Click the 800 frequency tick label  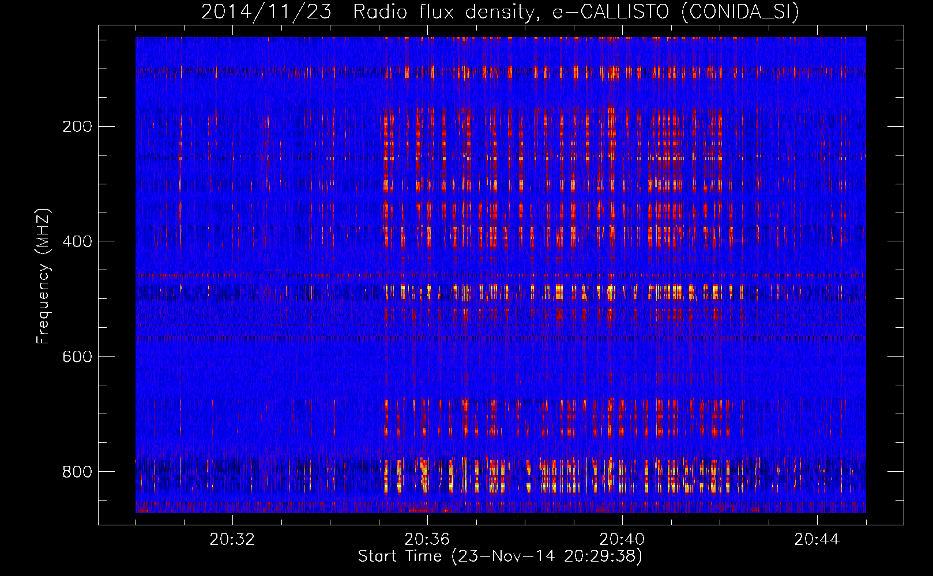pyautogui.click(x=77, y=472)
